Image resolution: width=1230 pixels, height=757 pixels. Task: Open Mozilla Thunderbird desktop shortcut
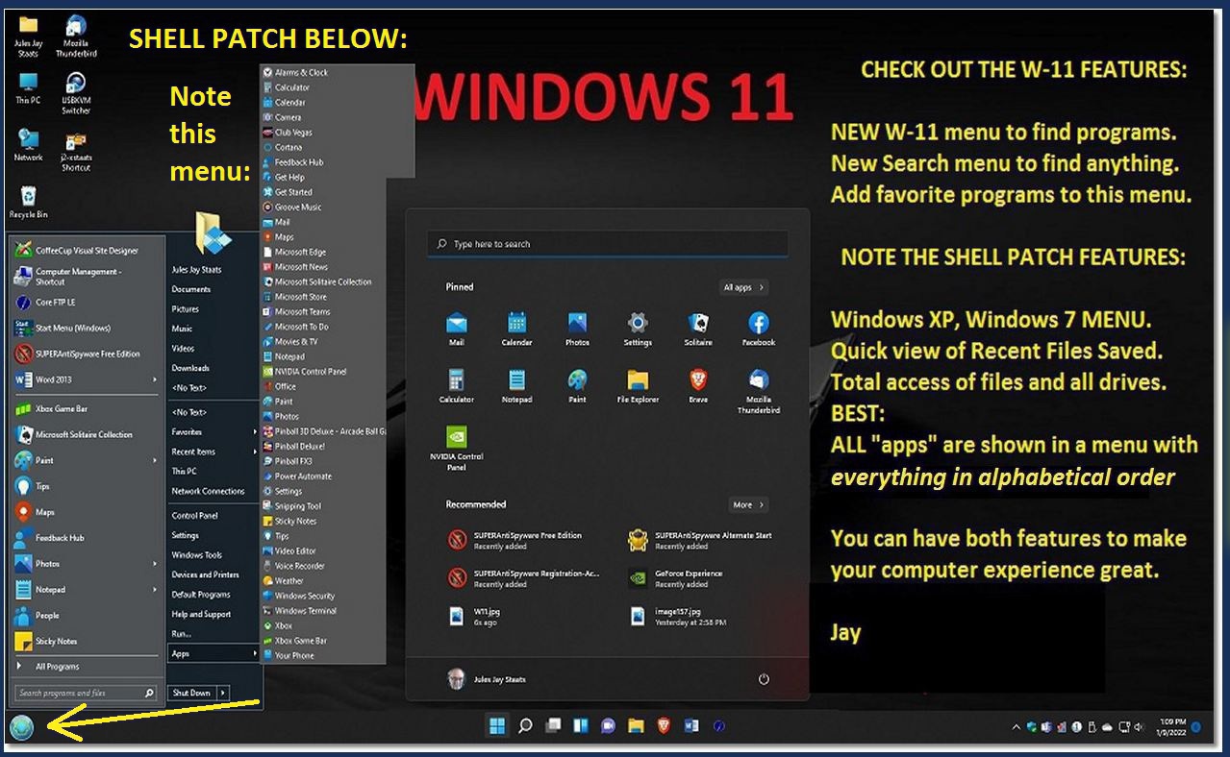(76, 37)
